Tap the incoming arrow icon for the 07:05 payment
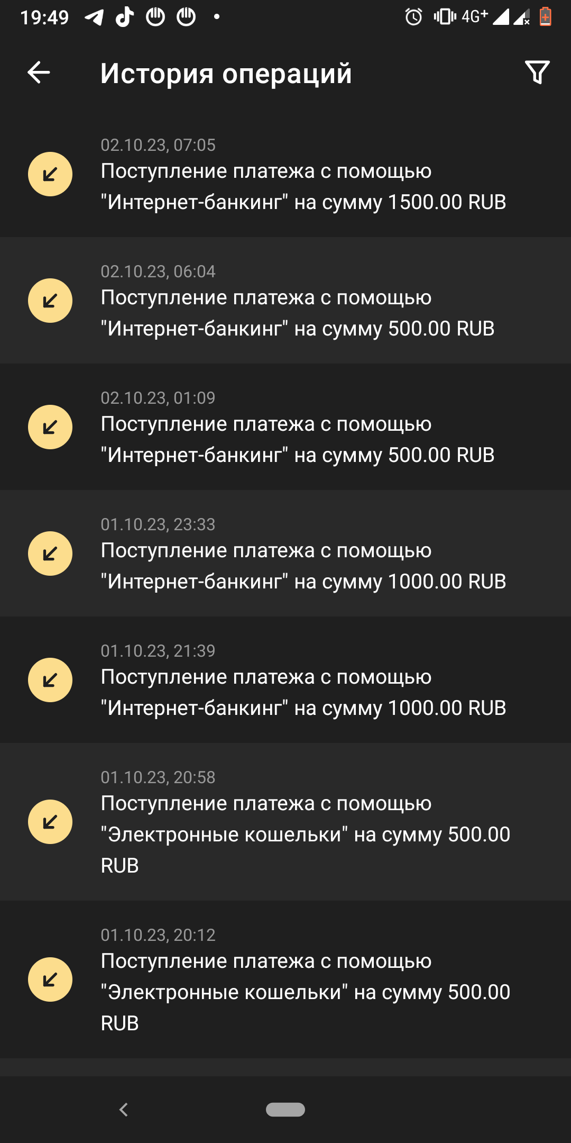571x1143 pixels. pyautogui.click(x=50, y=174)
